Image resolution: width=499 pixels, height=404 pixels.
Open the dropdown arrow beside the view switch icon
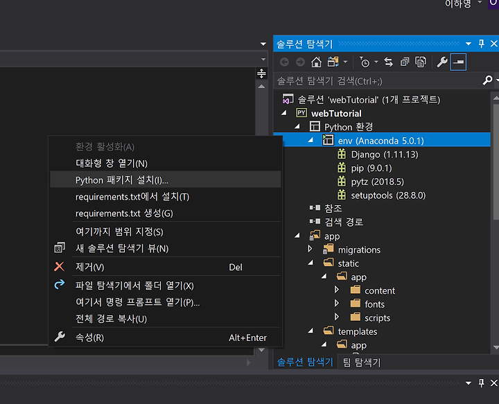click(x=345, y=62)
